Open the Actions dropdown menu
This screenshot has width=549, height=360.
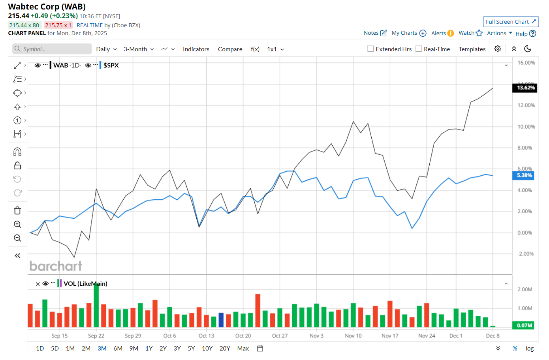(x=500, y=33)
